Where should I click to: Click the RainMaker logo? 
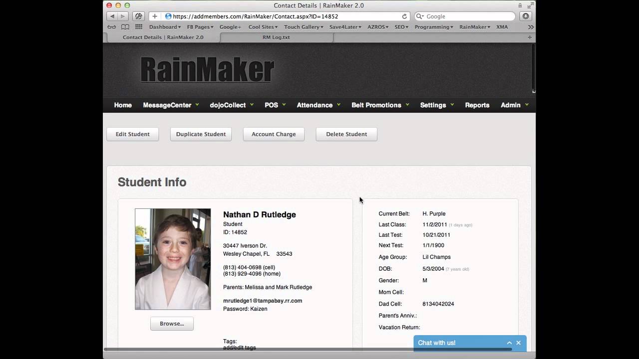pos(207,70)
